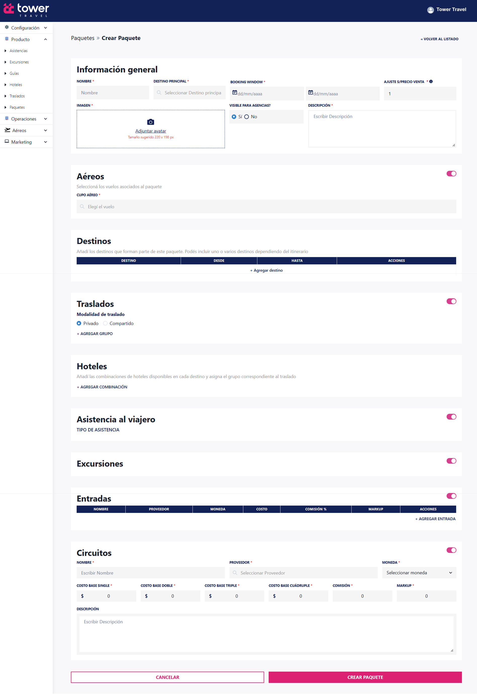This screenshot has width=477, height=694.
Task: Disable the Traslados section toggle
Action: (451, 302)
